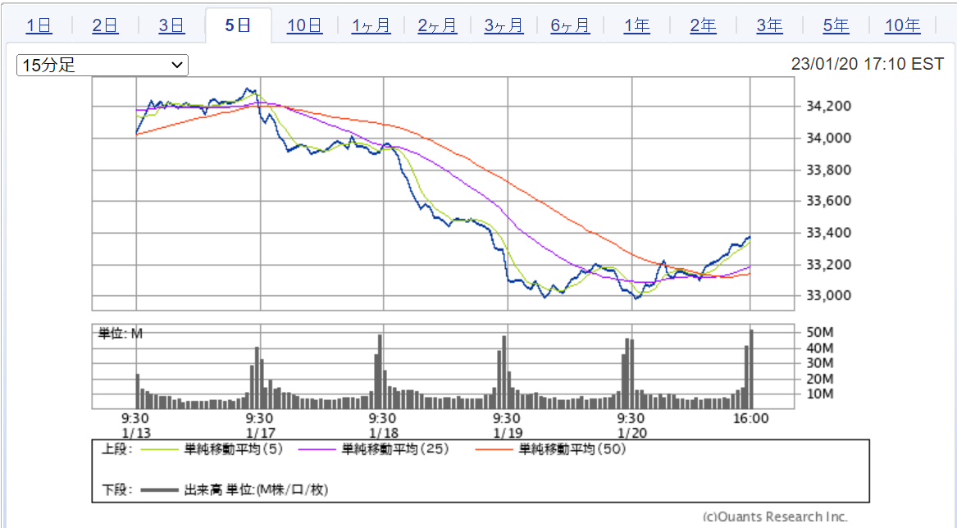The image size is (957, 528).
Task: Open the 2ヶ月 period tab
Action: click(438, 25)
